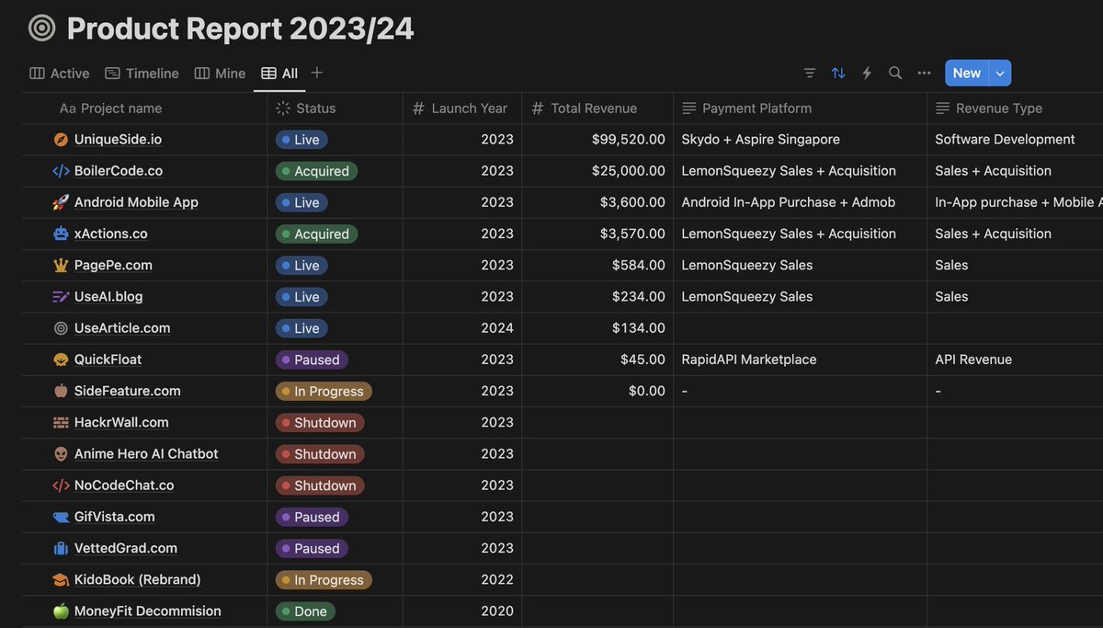Open the BoilerCode.co project page
Viewport: 1103px width, 628px height.
119,171
